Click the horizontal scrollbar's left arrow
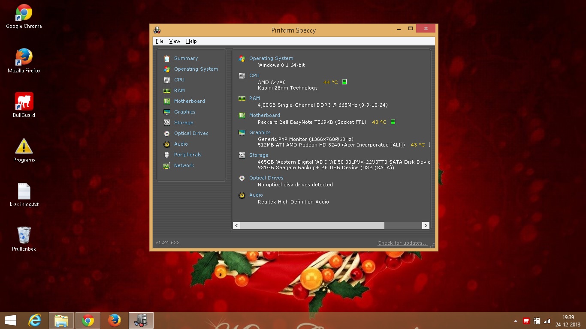 236,225
